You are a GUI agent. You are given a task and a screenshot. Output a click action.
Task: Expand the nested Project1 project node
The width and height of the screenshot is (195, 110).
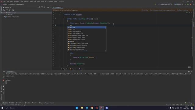(5, 15)
